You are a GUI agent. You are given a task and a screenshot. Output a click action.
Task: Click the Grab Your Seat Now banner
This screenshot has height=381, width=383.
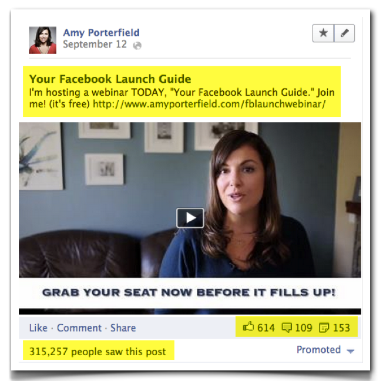pyautogui.click(x=189, y=292)
